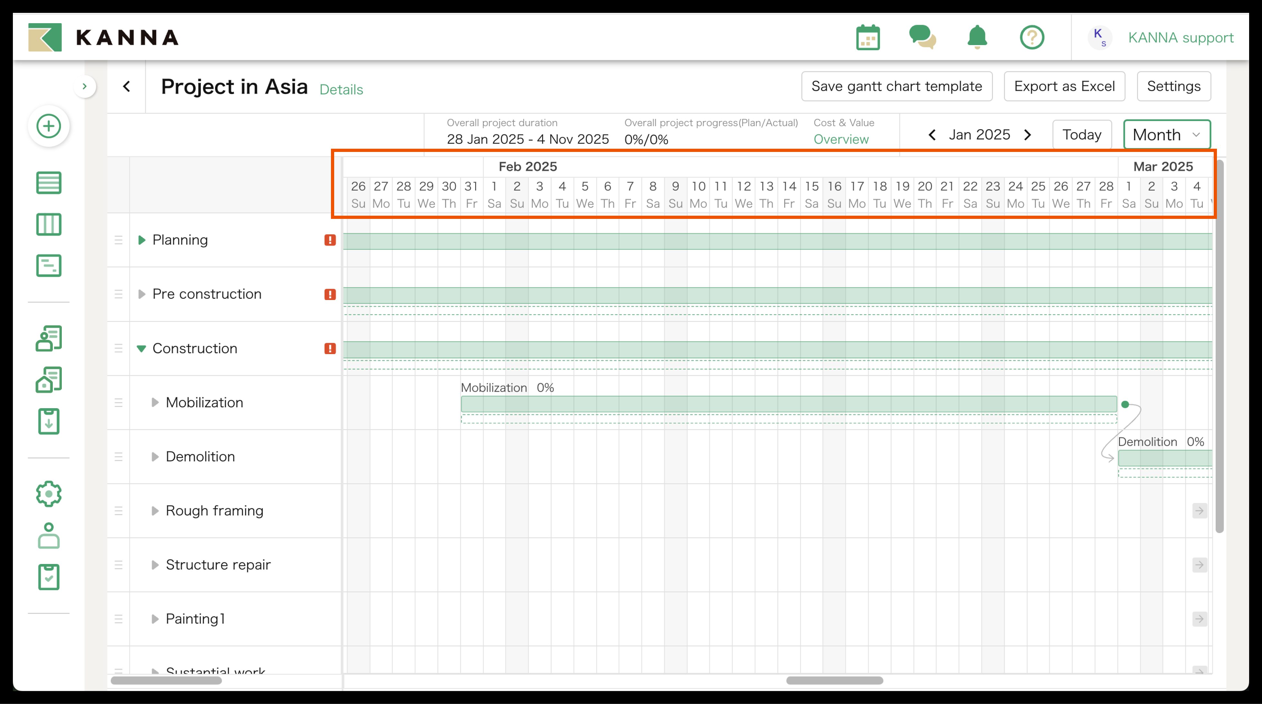This screenshot has width=1262, height=704.
Task: Click the help question mark icon
Action: coord(1032,37)
